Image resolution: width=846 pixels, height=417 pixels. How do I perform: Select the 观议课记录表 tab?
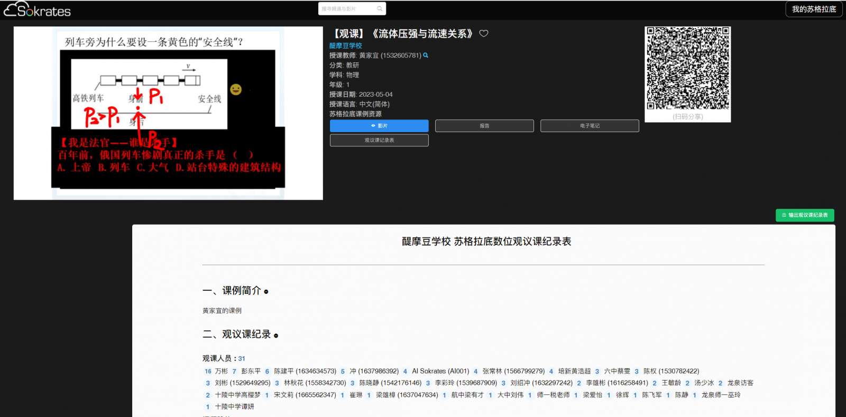379,140
